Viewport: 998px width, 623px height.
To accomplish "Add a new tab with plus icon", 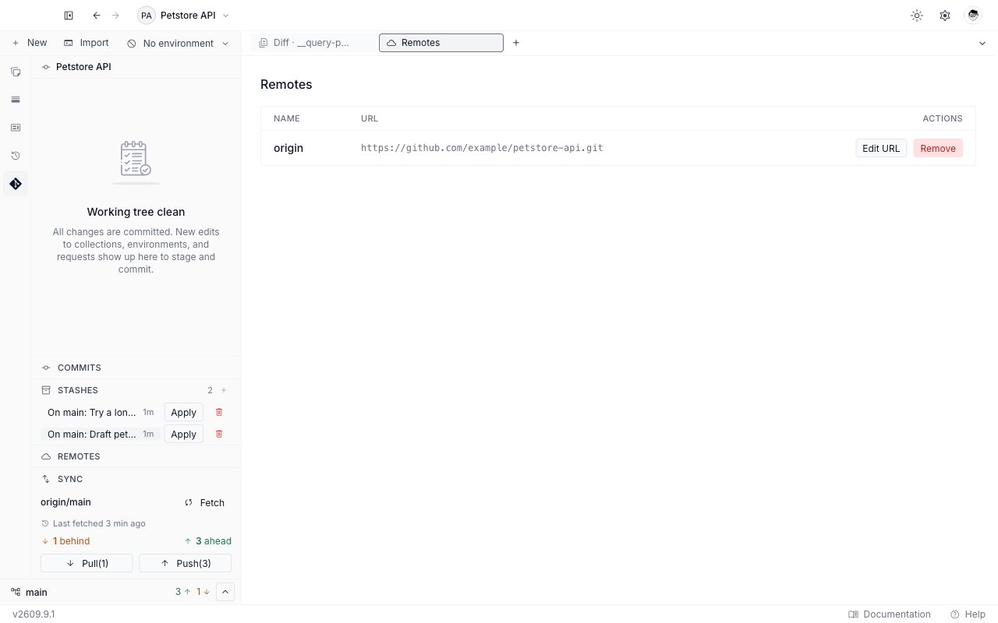I will 516,43.
